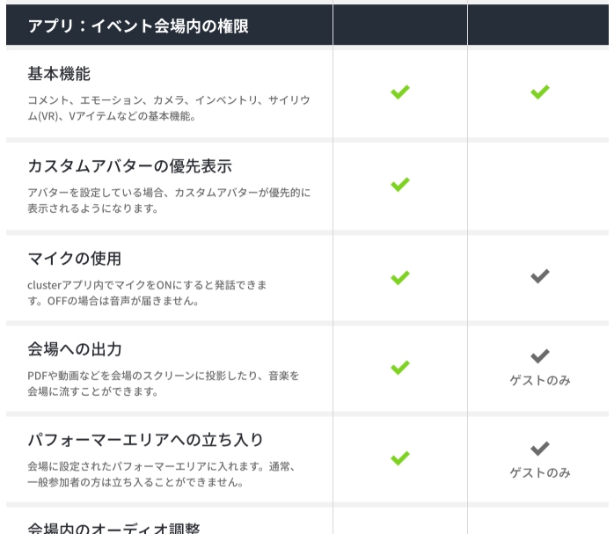Click green checkmark for パフォーマーエリアへの立ち入り
The height and width of the screenshot is (534, 614).
click(x=400, y=458)
